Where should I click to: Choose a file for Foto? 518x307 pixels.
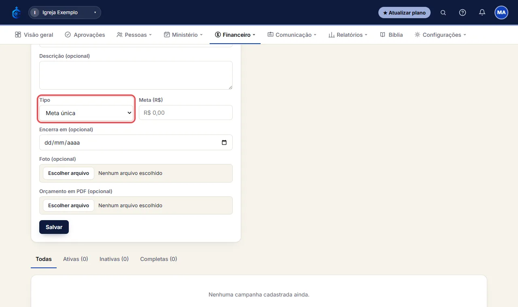(68, 173)
